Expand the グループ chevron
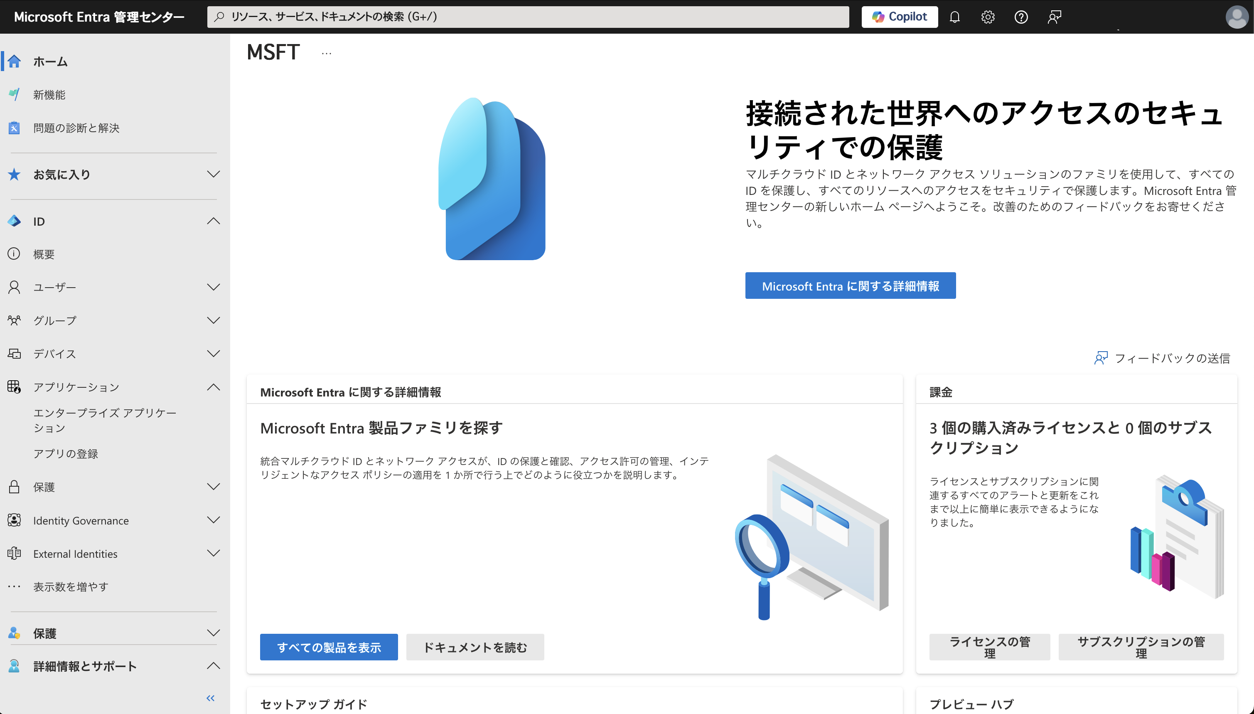The image size is (1254, 714). click(x=214, y=321)
